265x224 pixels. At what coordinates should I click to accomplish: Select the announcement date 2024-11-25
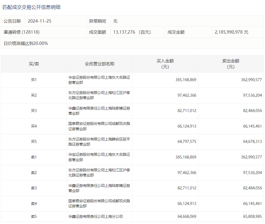(x=39, y=21)
